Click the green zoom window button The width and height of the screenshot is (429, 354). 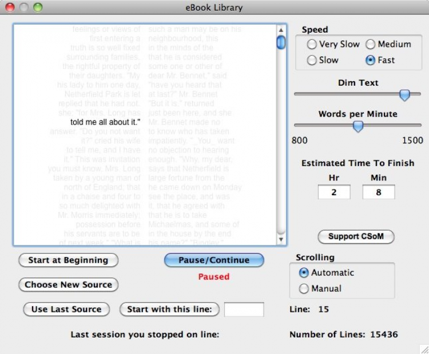click(38, 7)
